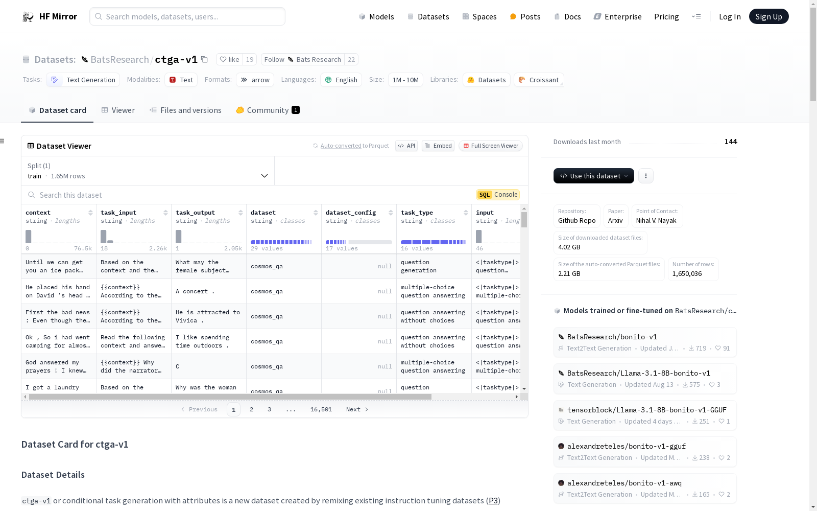Screen dimensions: 817x511
Task: Click the Croissant library tag
Action: tap(539, 80)
